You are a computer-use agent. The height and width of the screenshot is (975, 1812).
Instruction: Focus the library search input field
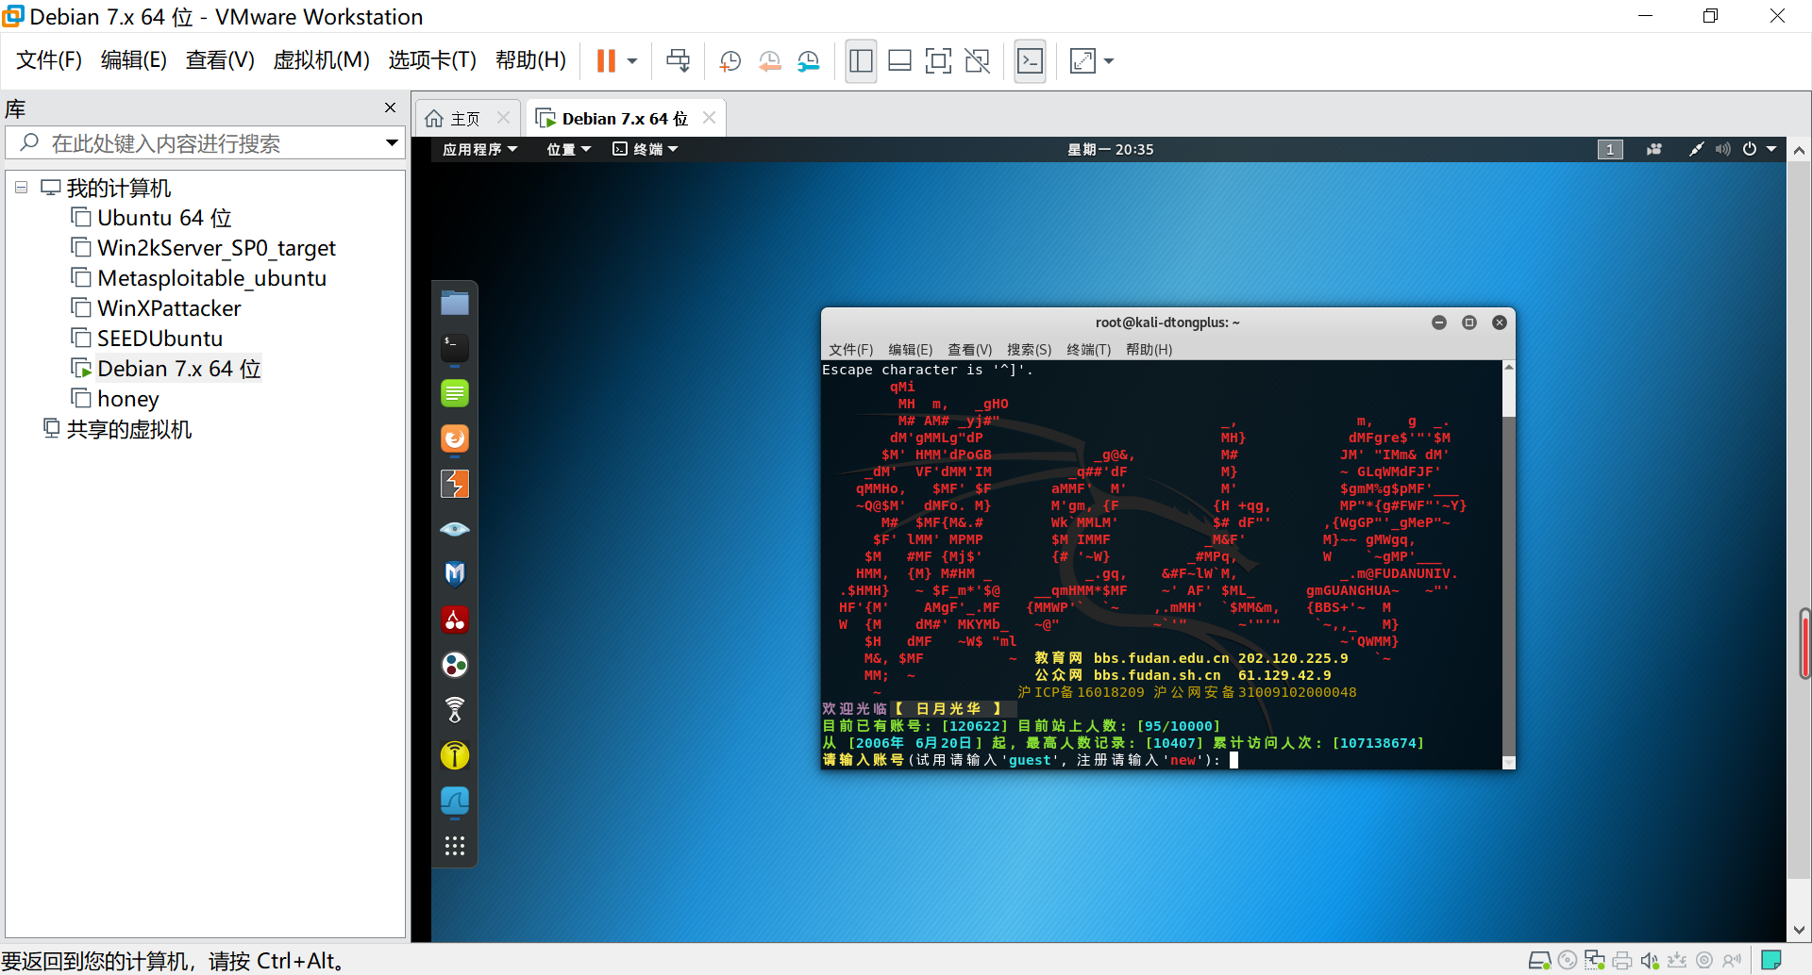[206, 143]
